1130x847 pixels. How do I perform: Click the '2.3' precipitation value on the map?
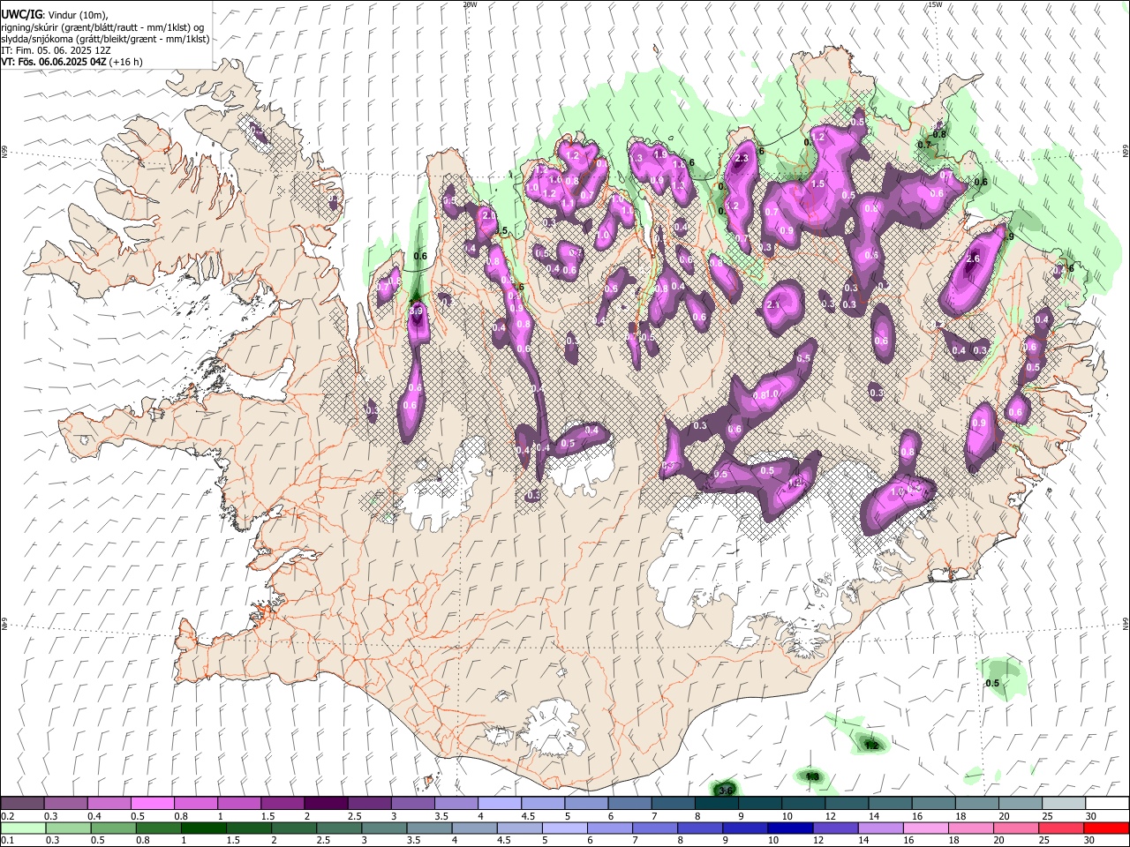click(742, 159)
